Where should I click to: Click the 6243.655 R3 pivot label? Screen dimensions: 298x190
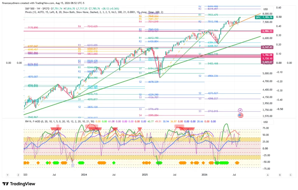pos(92,45)
